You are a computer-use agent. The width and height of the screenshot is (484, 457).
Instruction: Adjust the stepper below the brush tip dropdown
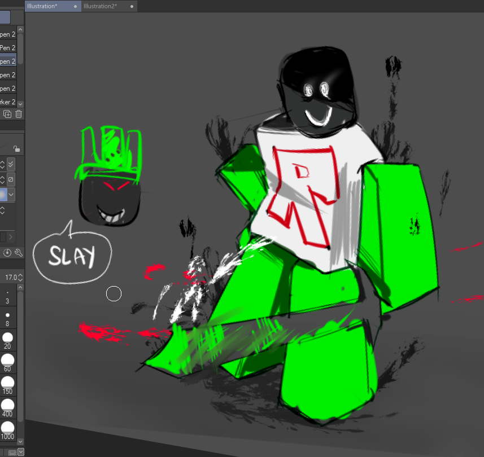[2, 210]
